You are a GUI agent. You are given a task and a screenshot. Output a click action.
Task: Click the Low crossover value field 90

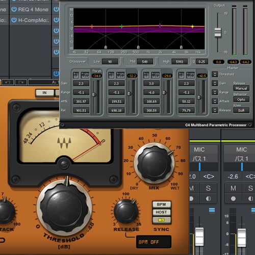coord(110,62)
